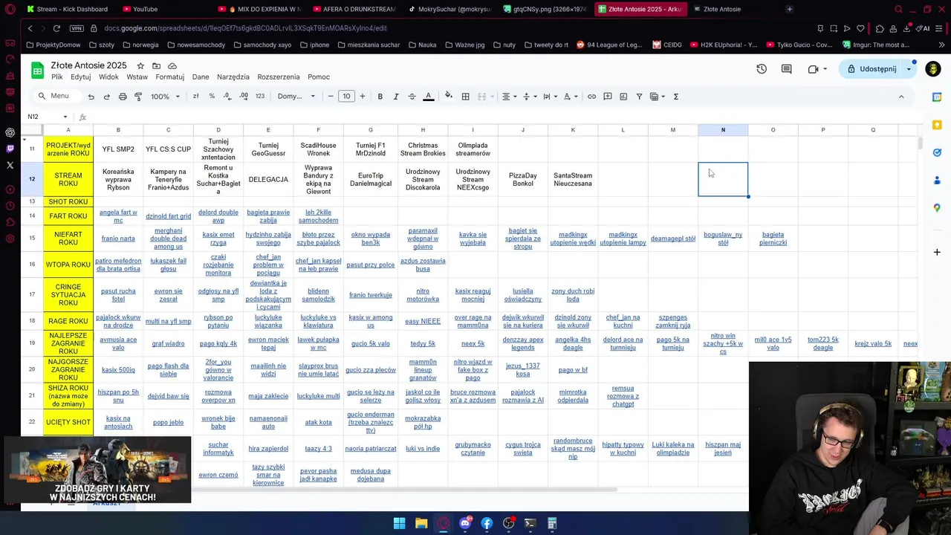Screen dimensions: 951x535
Task: Open the Narzędzia menu
Action: [x=233, y=77]
